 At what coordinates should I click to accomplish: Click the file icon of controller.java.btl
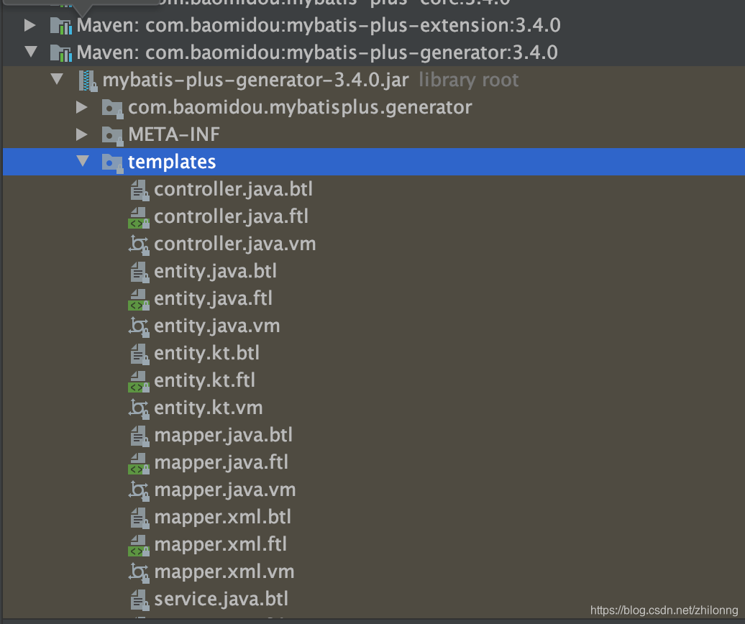(x=140, y=191)
